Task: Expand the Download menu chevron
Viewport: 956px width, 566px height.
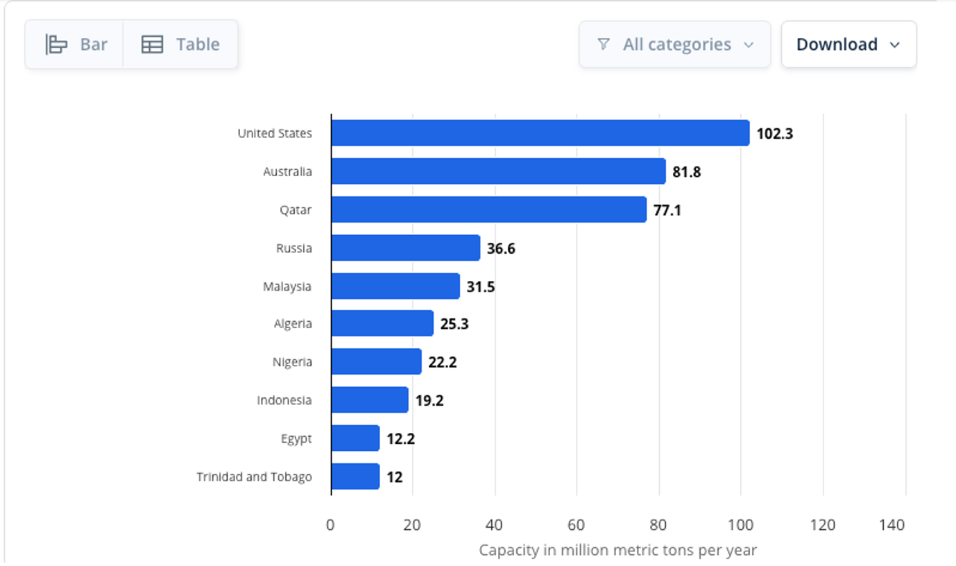Action: click(894, 45)
